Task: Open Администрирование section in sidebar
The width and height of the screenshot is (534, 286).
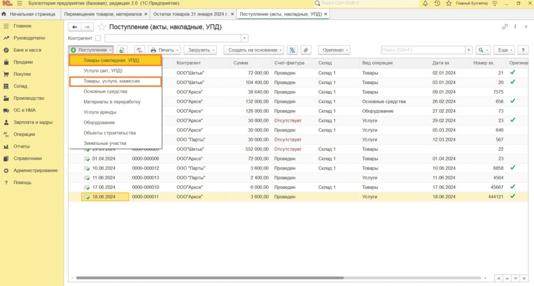Action: (x=35, y=170)
